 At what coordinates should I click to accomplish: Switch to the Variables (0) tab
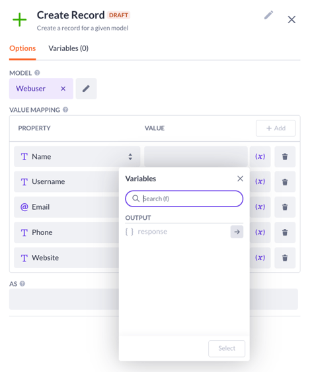pyautogui.click(x=69, y=48)
